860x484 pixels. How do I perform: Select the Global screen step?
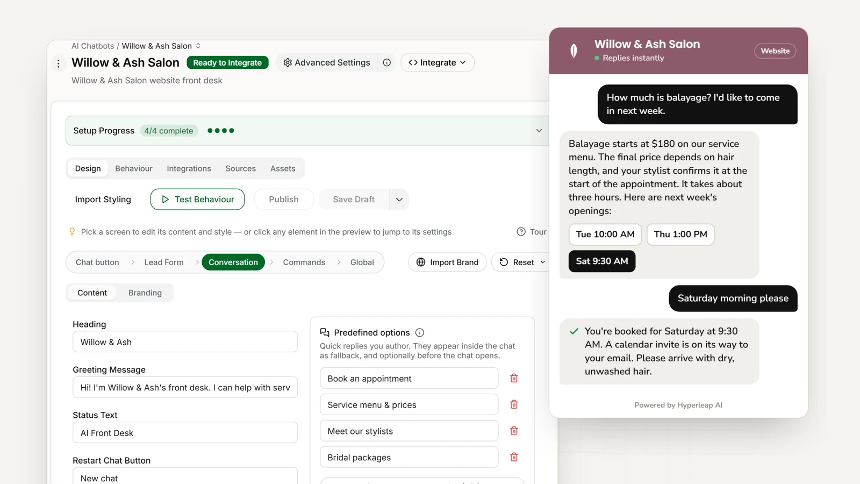coord(362,262)
